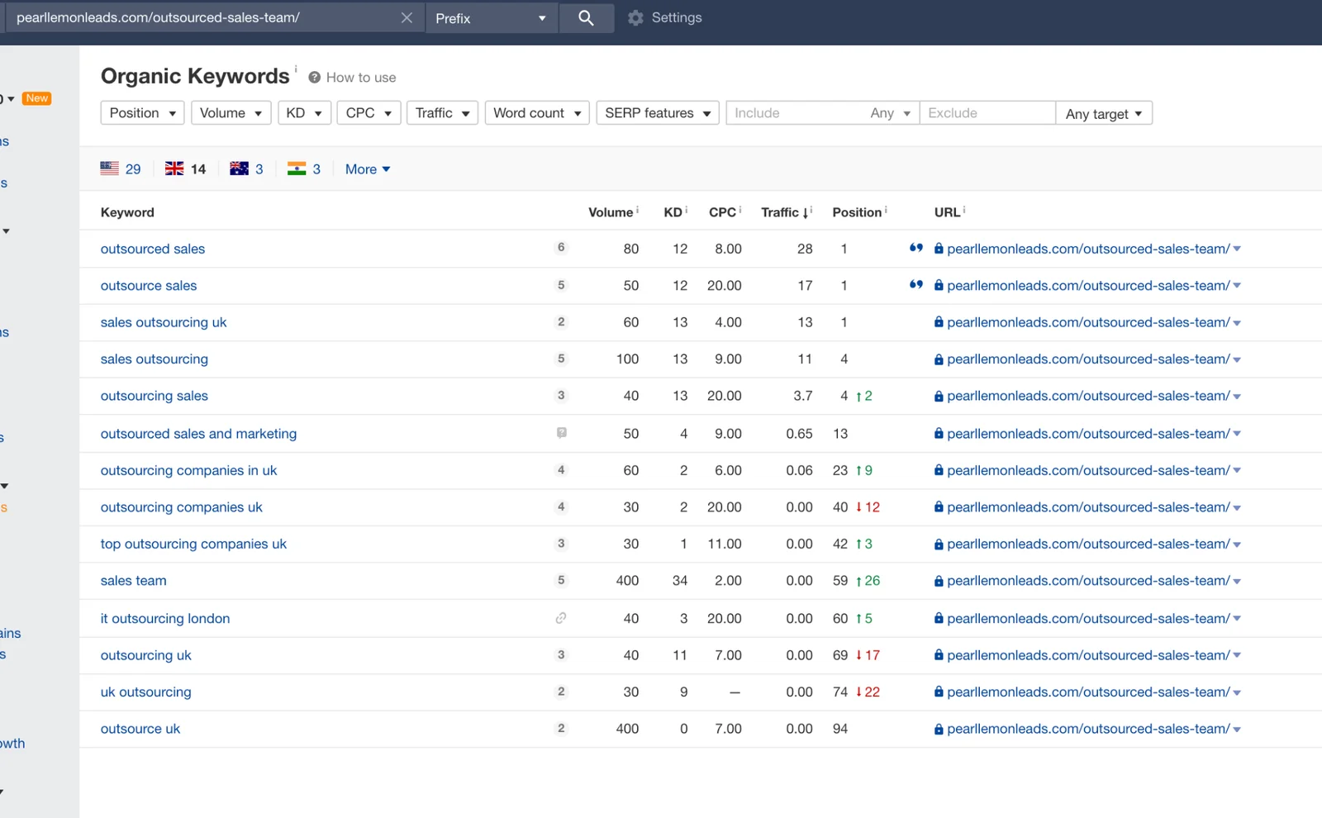The width and height of the screenshot is (1322, 818).
Task: Click SERP features badge 5 for sales team
Action: click(x=561, y=580)
